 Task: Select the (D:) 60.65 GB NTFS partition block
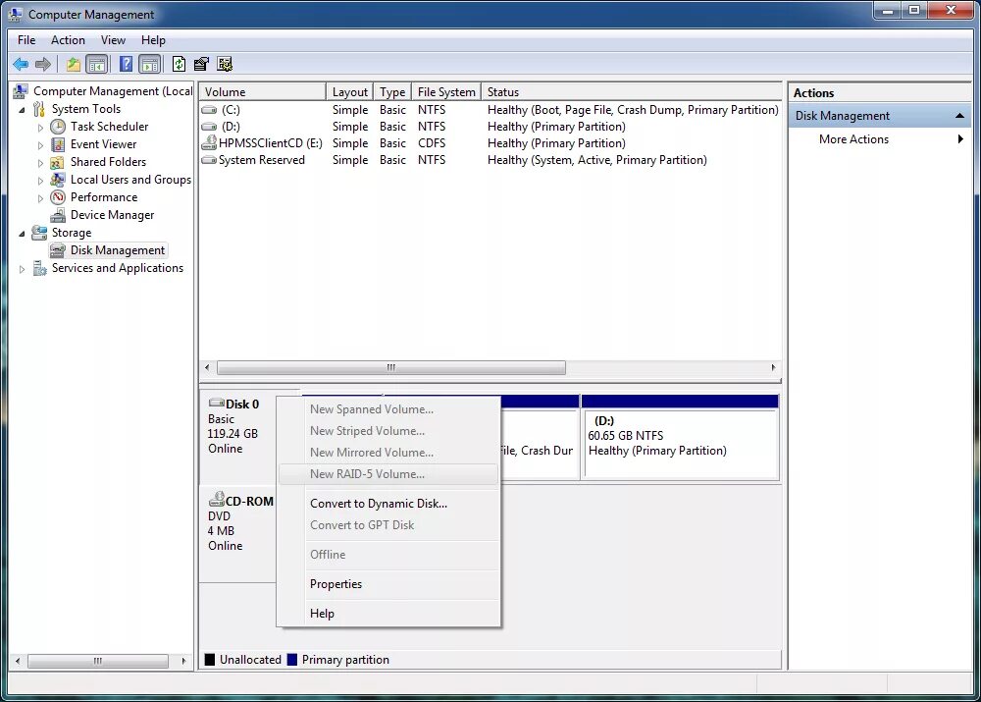click(680, 437)
